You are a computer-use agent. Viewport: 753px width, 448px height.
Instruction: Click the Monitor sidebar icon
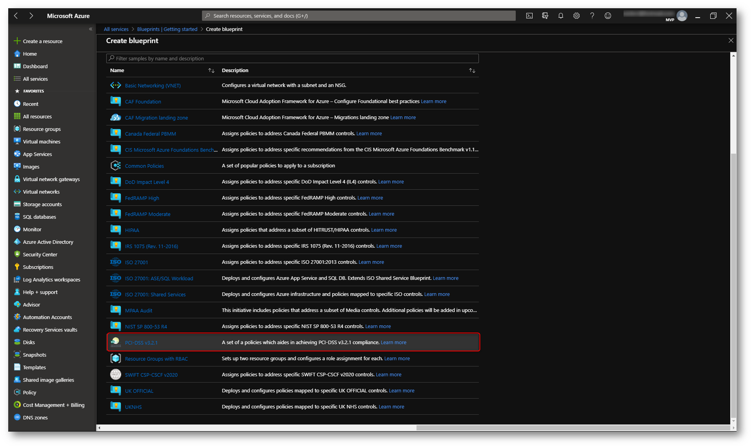click(x=17, y=229)
